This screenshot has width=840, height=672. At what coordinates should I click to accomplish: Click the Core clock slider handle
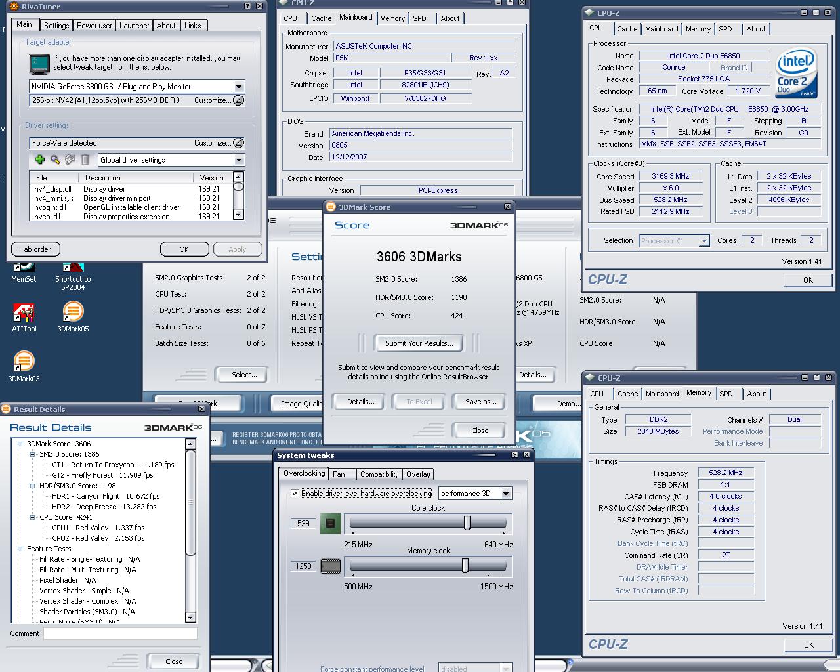467,522
